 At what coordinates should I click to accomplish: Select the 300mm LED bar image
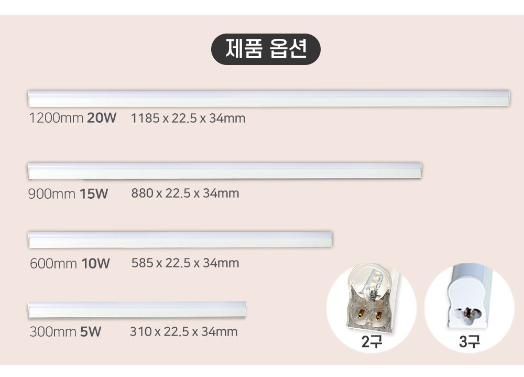(x=137, y=309)
